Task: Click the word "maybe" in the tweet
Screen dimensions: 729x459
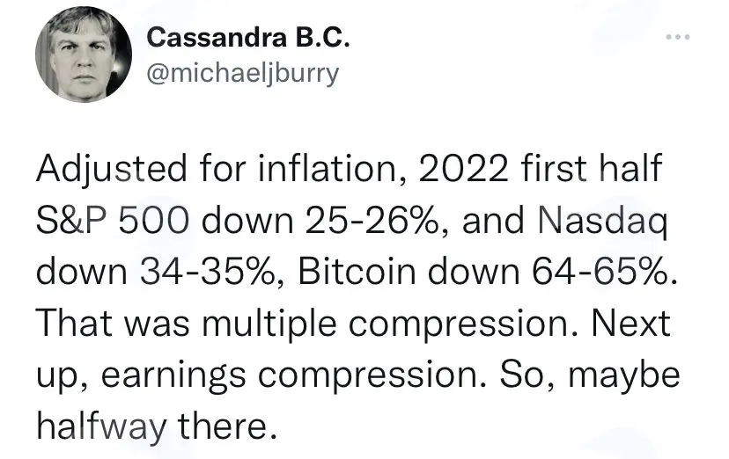Action: pos(624,376)
